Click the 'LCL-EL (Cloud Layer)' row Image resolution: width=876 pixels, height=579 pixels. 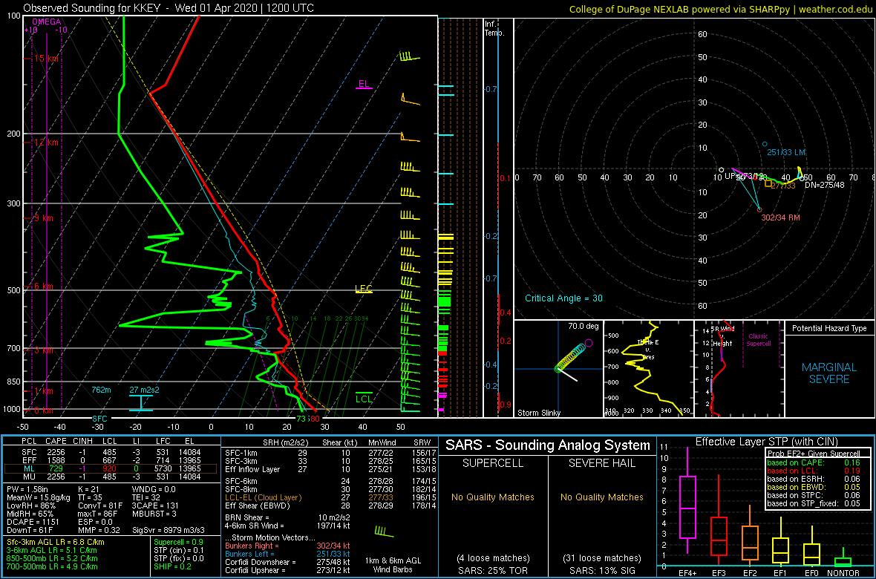[x=328, y=497]
